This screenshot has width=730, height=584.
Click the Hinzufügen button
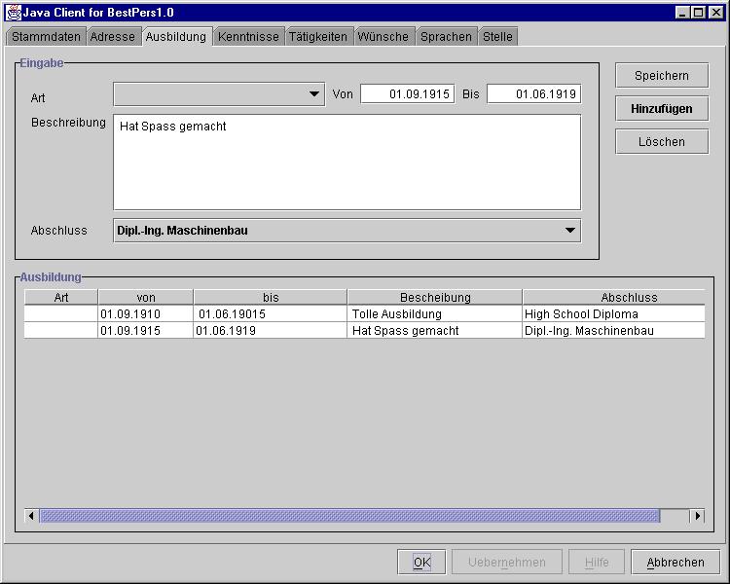661,109
